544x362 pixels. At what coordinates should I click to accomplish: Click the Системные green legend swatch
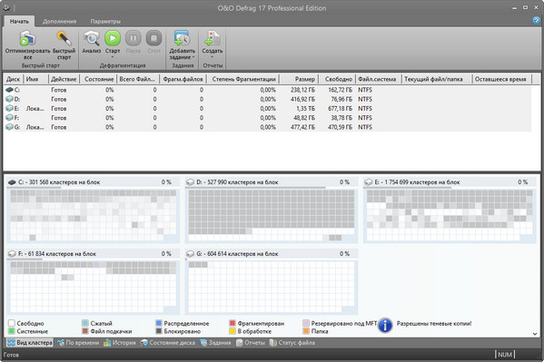(x=12, y=331)
